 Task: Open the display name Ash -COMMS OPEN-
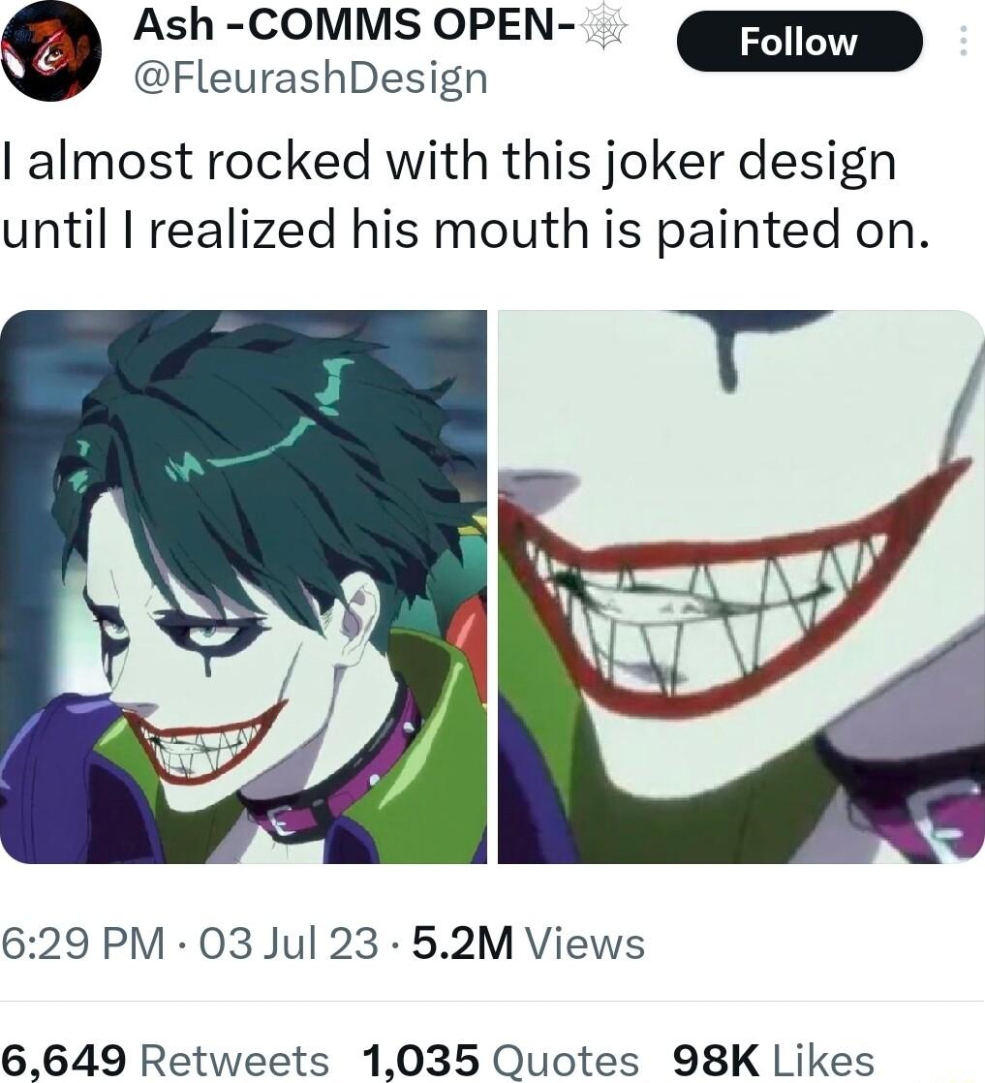coord(358,25)
